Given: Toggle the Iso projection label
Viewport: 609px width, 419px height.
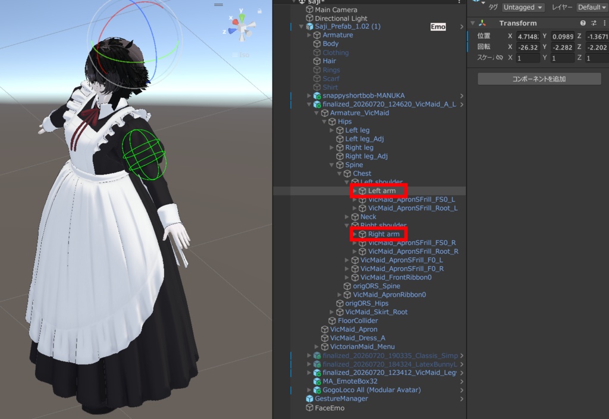Looking at the screenshot, I should 244,55.
